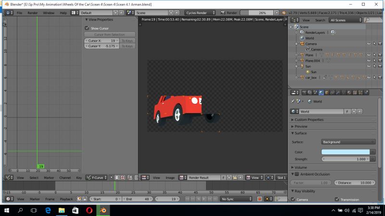
Task: Enable the Ambient Occlusion checkbox
Action: pos(296,174)
